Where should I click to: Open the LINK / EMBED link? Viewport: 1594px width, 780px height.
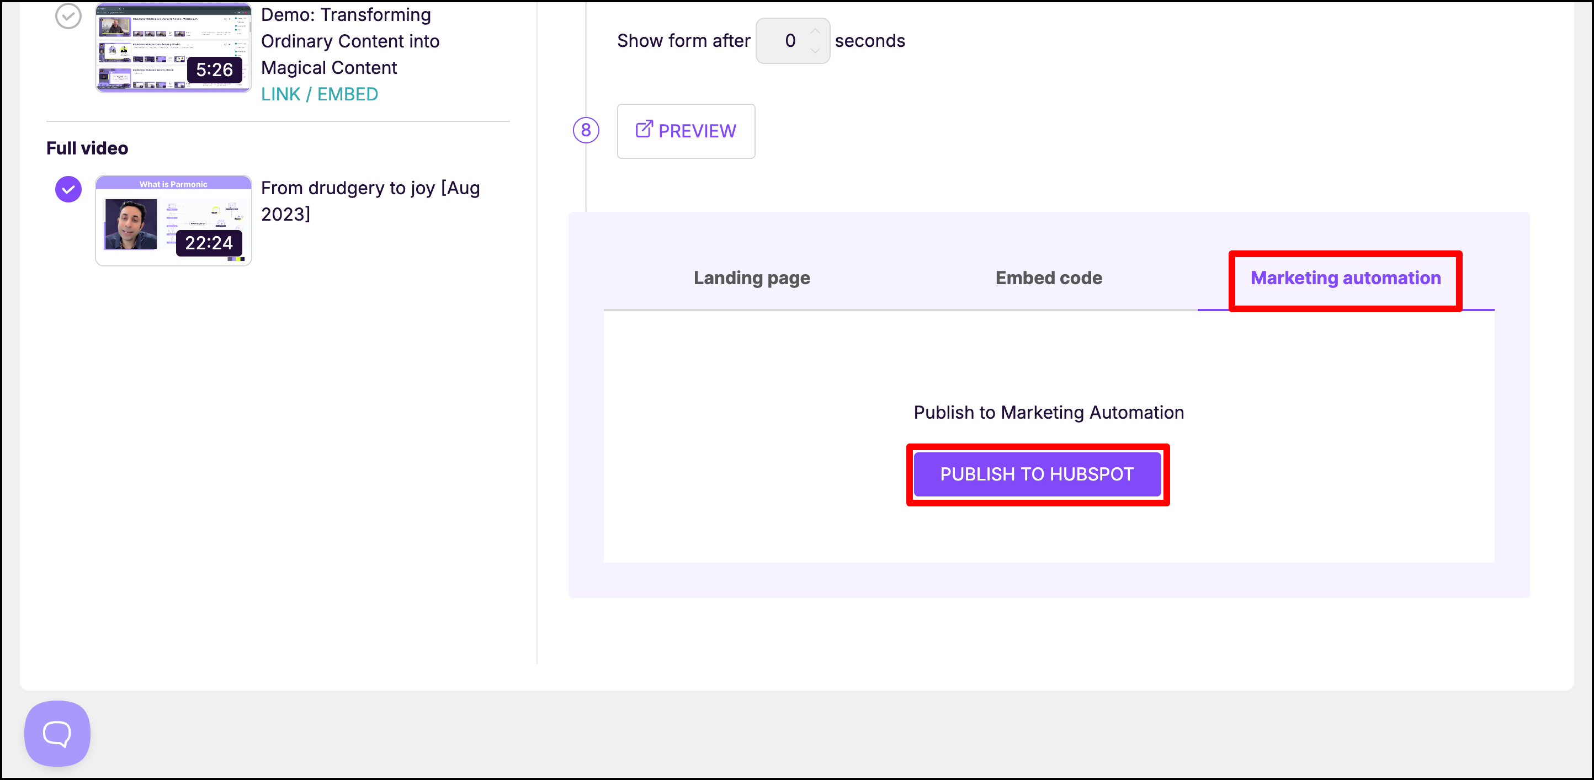(x=319, y=94)
